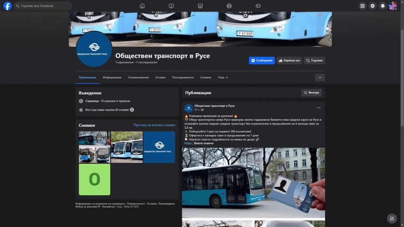
Task: Open the two blue buses photo thumbnail
Action: point(127,147)
